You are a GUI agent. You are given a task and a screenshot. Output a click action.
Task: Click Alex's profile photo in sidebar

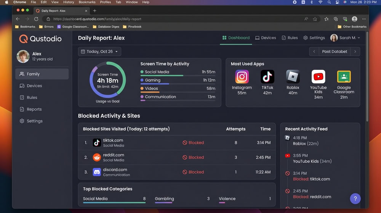click(23, 56)
